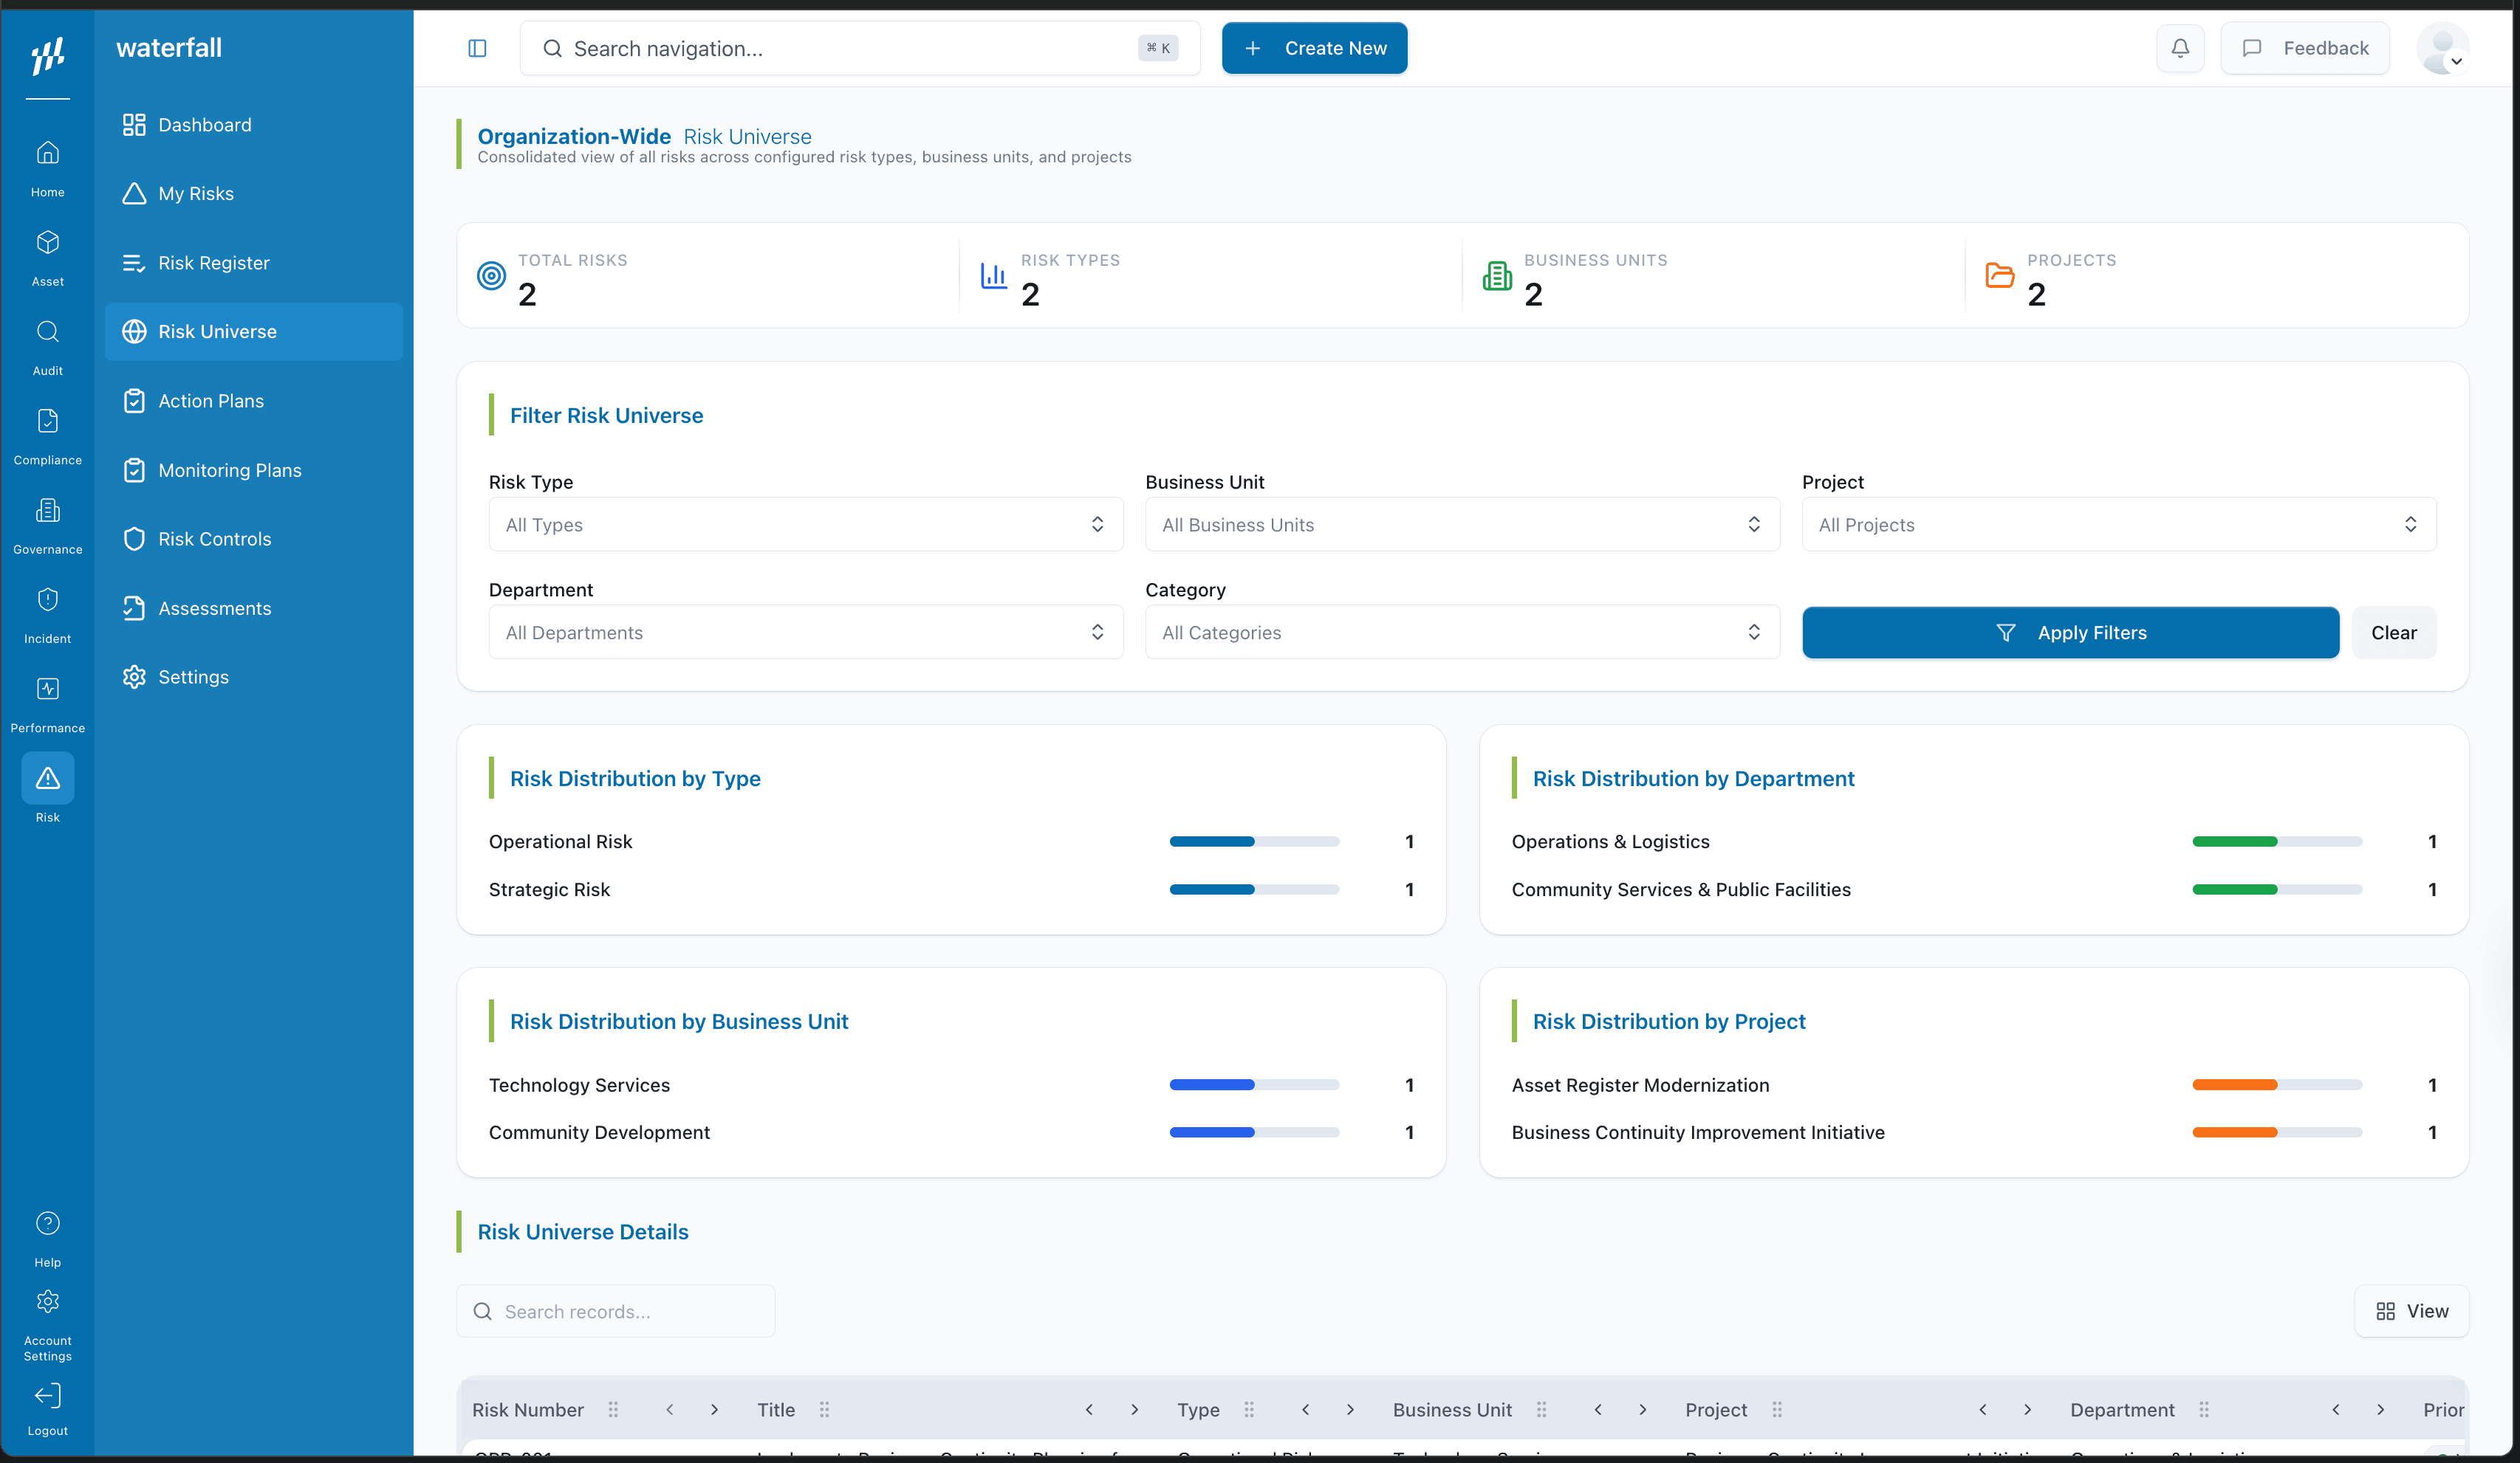This screenshot has height=1463, width=2520.
Task: Open the Audit module icon
Action: (x=47, y=331)
